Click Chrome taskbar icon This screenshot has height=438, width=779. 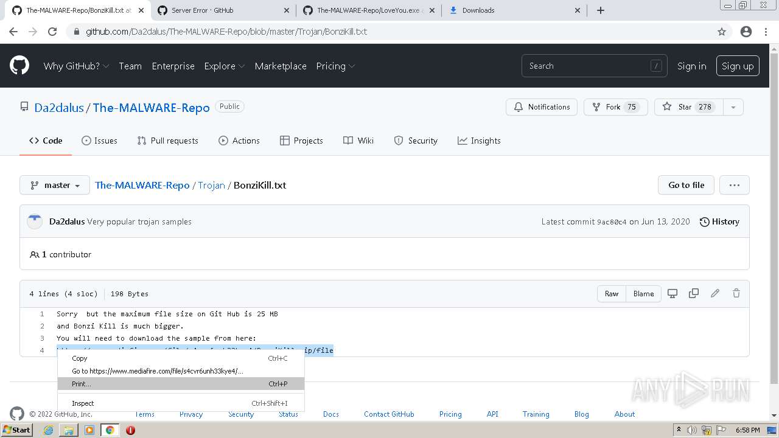point(110,430)
